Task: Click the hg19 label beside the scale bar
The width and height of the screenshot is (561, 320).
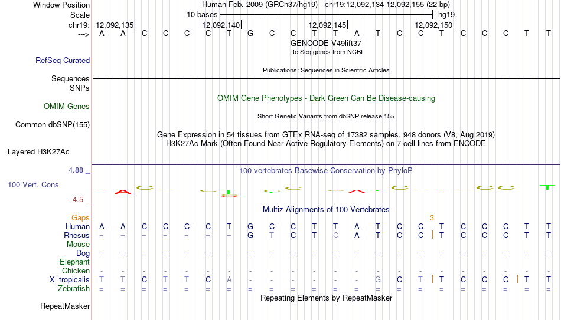Action: tap(446, 15)
